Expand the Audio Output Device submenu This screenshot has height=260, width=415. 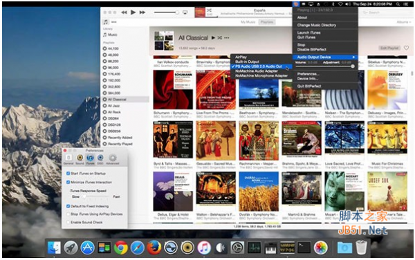pos(325,57)
